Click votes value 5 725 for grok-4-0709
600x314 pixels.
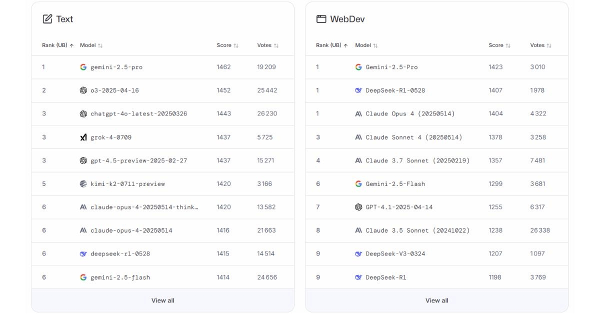click(265, 137)
